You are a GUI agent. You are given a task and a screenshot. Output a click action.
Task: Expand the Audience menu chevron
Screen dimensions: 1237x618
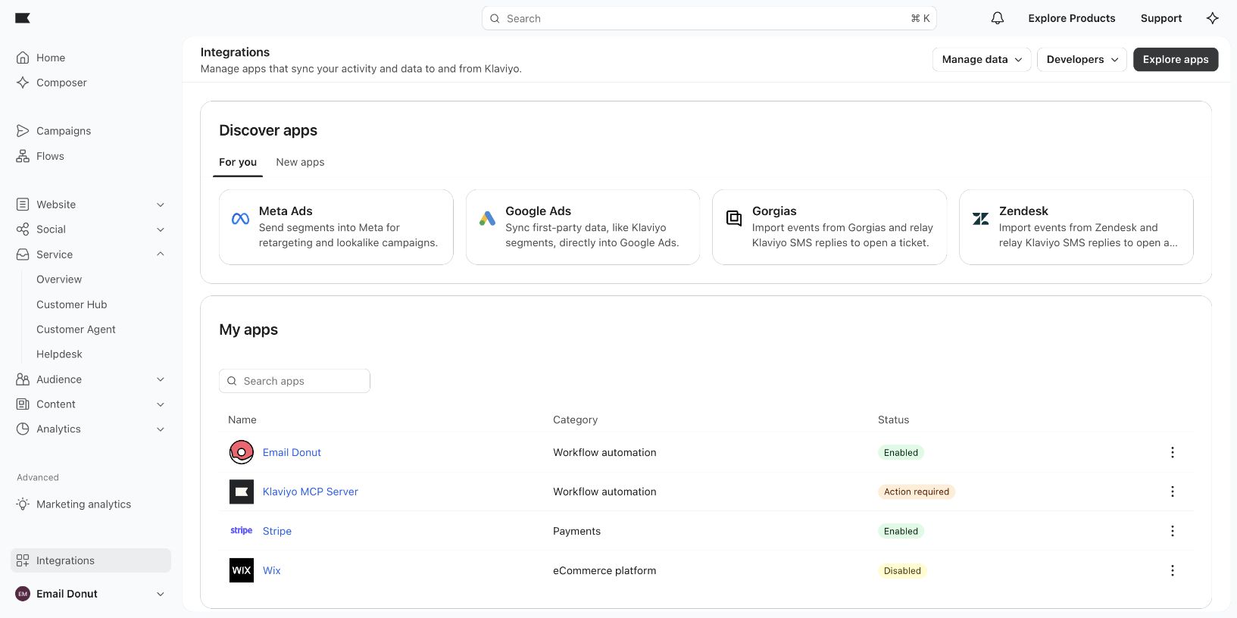pyautogui.click(x=161, y=379)
